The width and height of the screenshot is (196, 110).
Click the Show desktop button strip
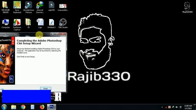[195, 107]
